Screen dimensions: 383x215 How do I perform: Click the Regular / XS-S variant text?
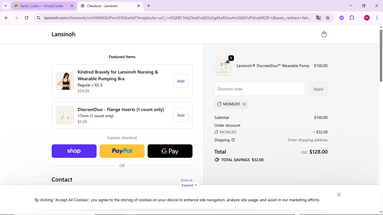coord(90,85)
